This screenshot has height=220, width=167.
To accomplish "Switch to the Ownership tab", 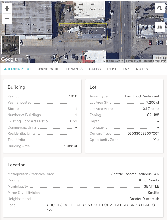I will (x=49, y=69).
